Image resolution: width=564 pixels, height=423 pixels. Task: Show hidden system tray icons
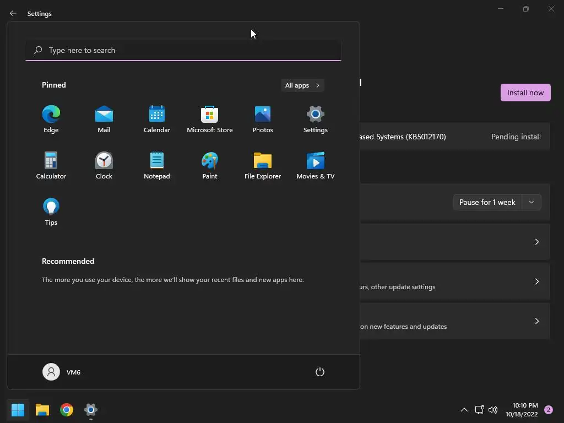point(464,410)
